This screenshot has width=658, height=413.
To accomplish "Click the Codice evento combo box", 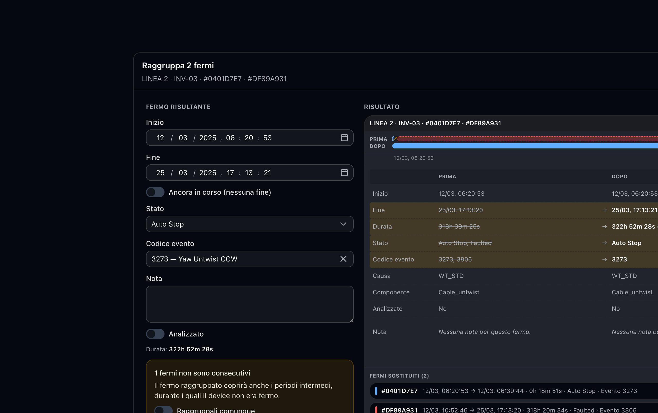I will (250, 259).
